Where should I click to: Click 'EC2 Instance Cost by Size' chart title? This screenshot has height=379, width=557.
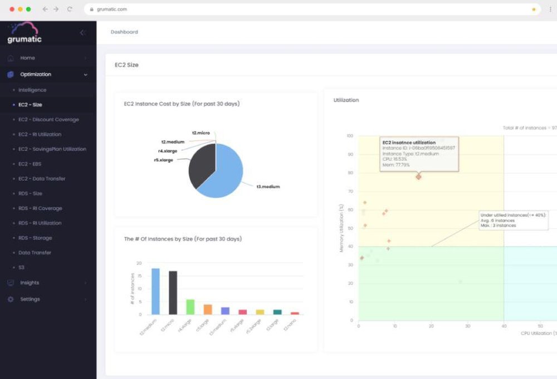(x=182, y=104)
